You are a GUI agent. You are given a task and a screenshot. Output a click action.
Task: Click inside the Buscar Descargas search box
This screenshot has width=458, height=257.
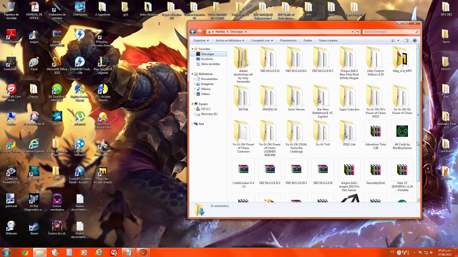point(391,31)
